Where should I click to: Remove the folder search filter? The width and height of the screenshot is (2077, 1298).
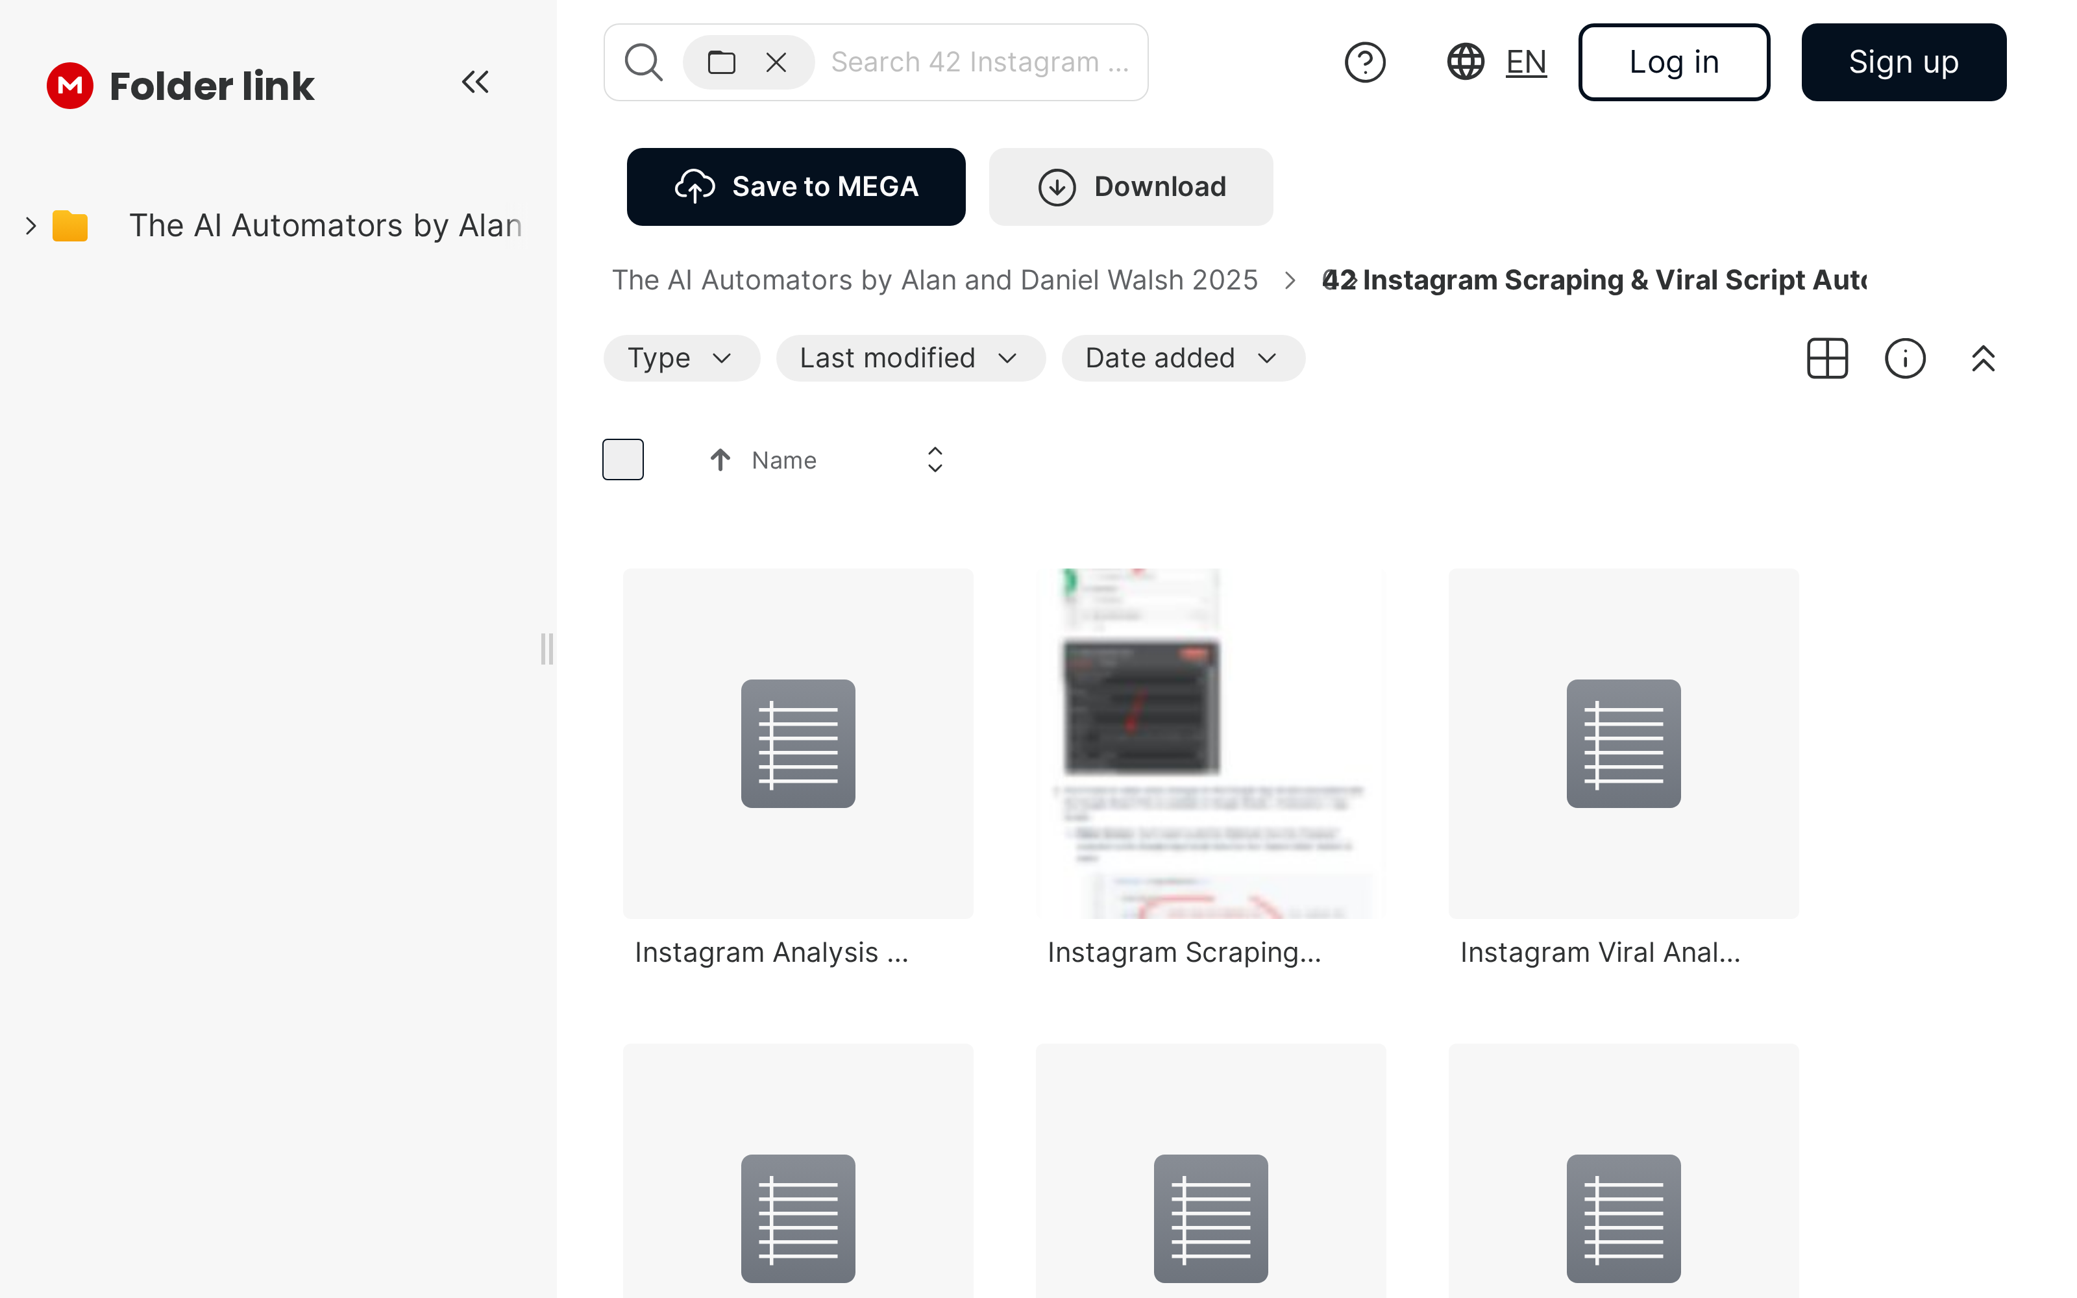click(x=776, y=62)
